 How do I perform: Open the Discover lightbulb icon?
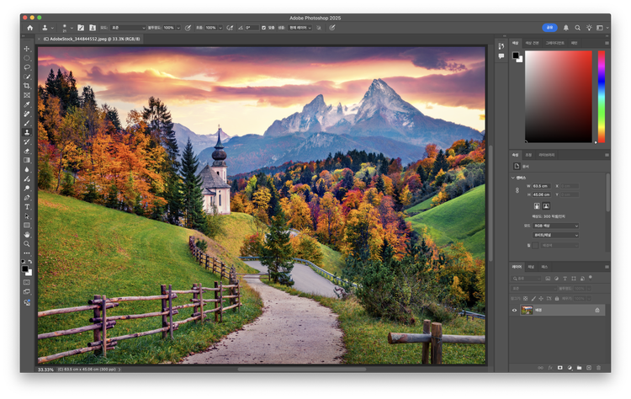pos(589,28)
